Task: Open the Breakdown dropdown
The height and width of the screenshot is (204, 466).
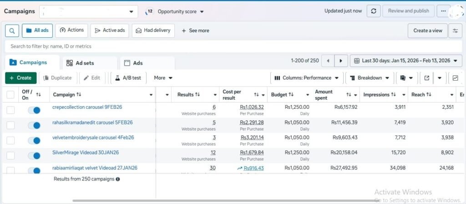Action: (x=370, y=78)
